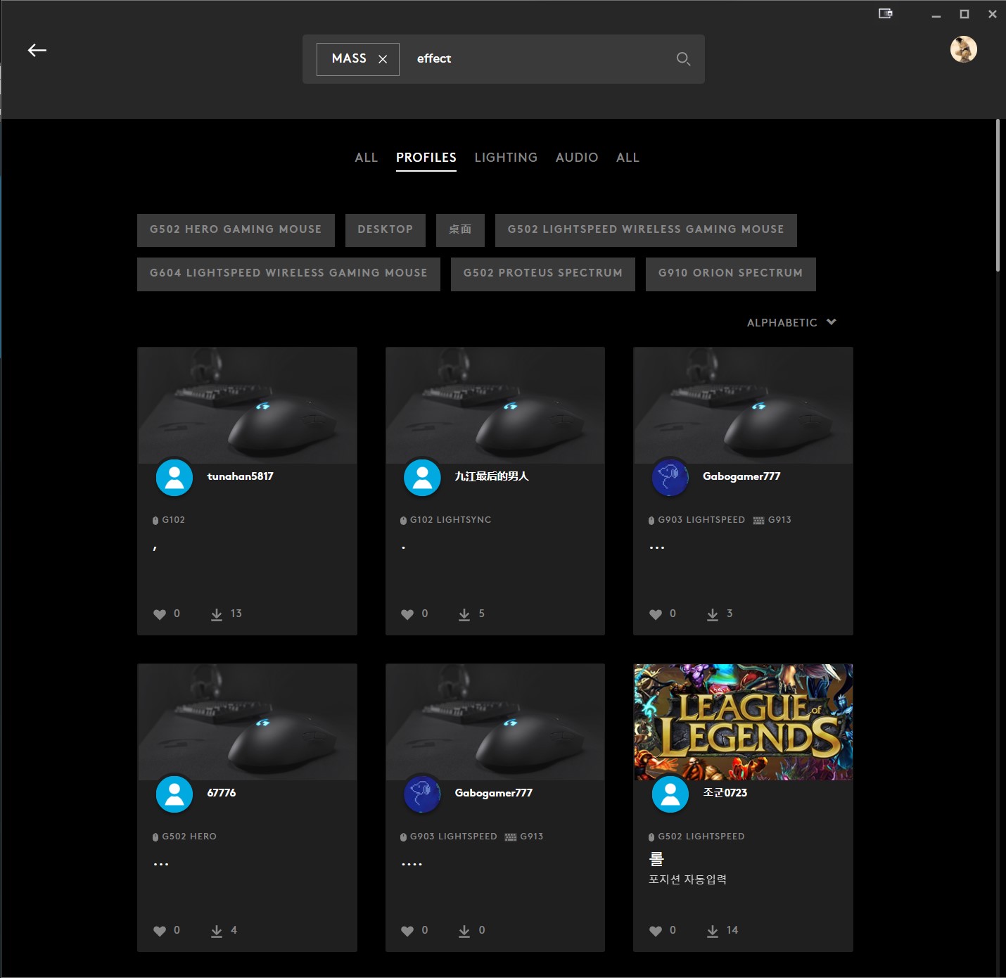
Task: Like tunahan5817's G102 profile with the heart
Action: (159, 614)
